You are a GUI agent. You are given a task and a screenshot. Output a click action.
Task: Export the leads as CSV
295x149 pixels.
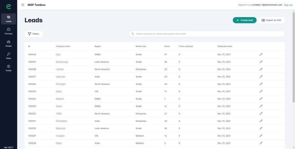tap(271, 20)
